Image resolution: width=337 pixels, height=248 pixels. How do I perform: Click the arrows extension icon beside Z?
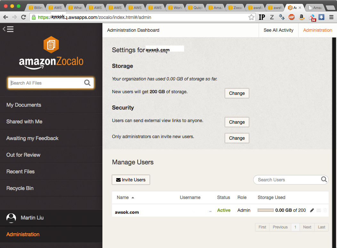(282, 17)
